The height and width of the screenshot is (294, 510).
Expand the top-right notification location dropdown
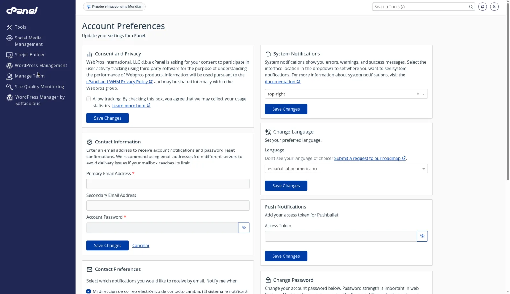click(424, 94)
